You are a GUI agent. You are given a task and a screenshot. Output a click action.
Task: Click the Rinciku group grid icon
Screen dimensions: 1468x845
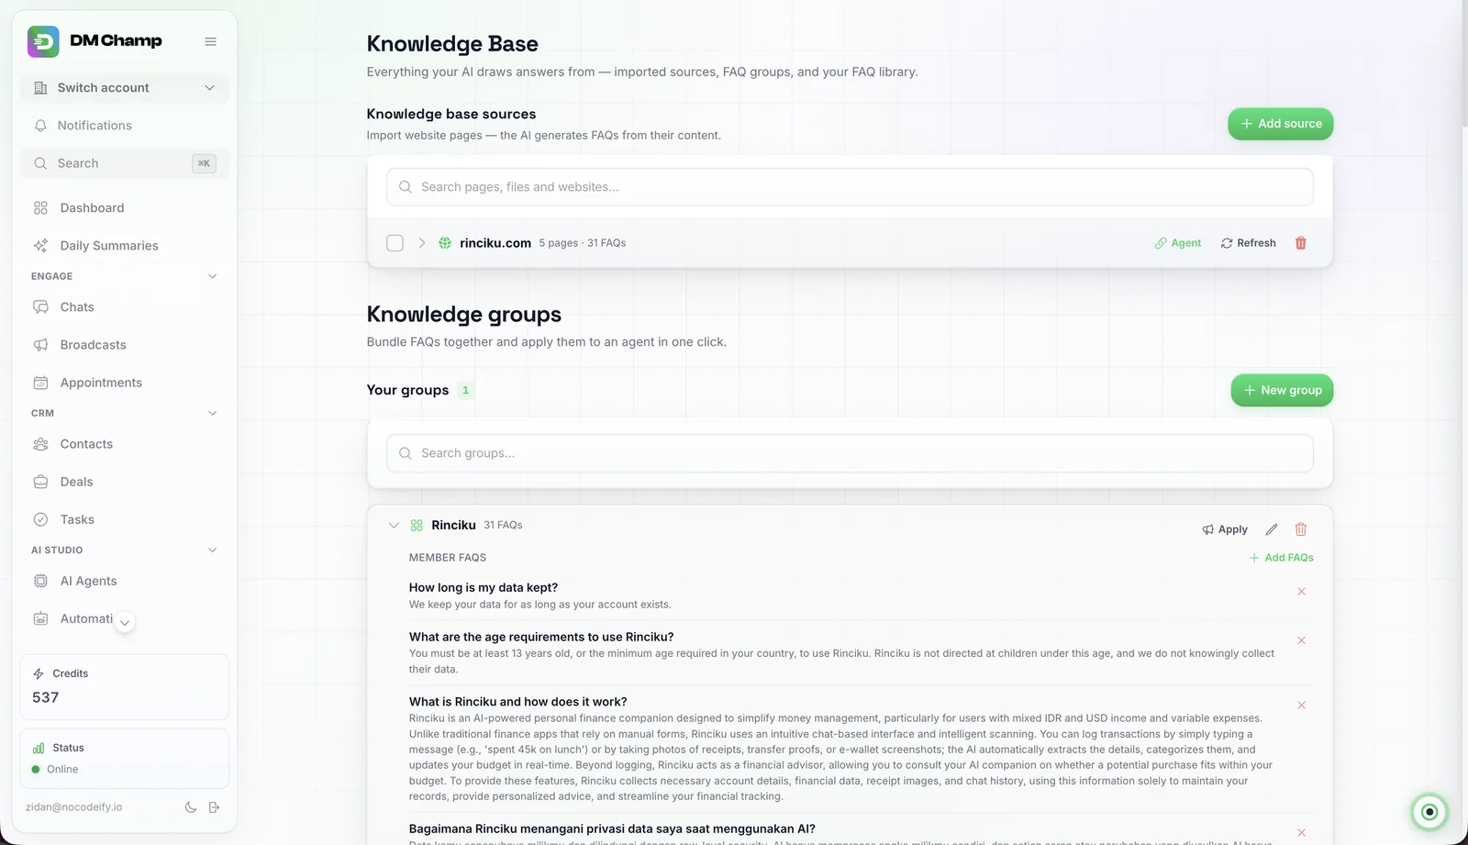coord(417,526)
